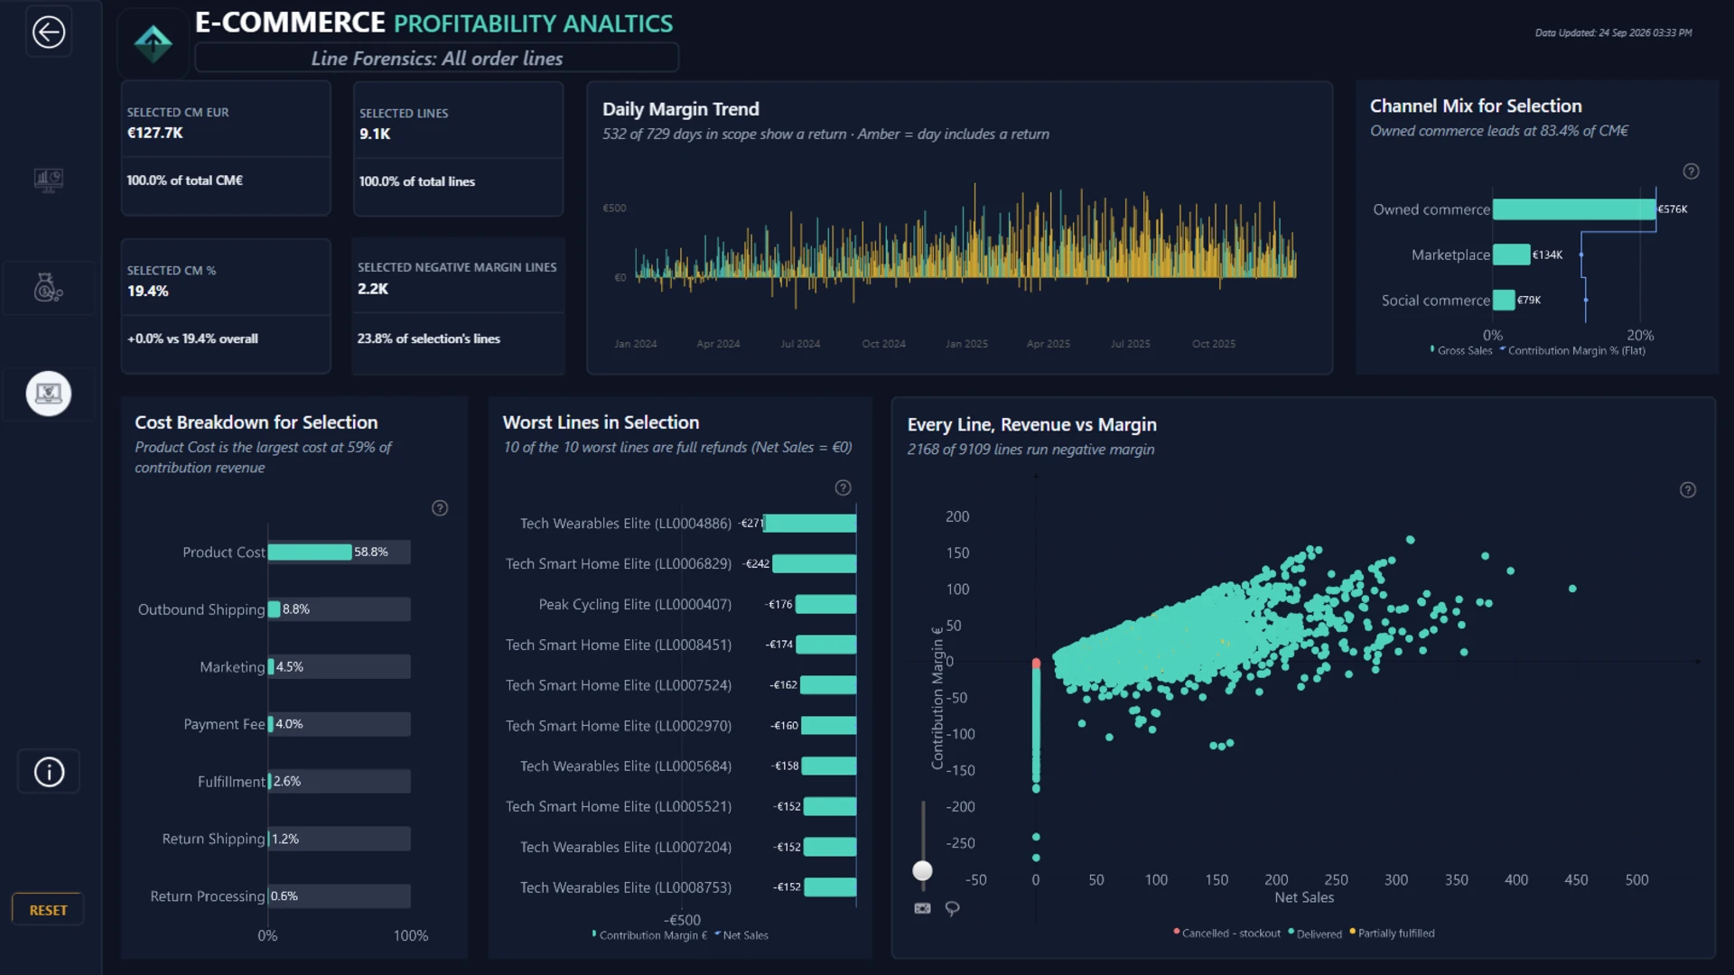Click the Selected Negative Margin Lines 2.2K value

pyautogui.click(x=373, y=289)
